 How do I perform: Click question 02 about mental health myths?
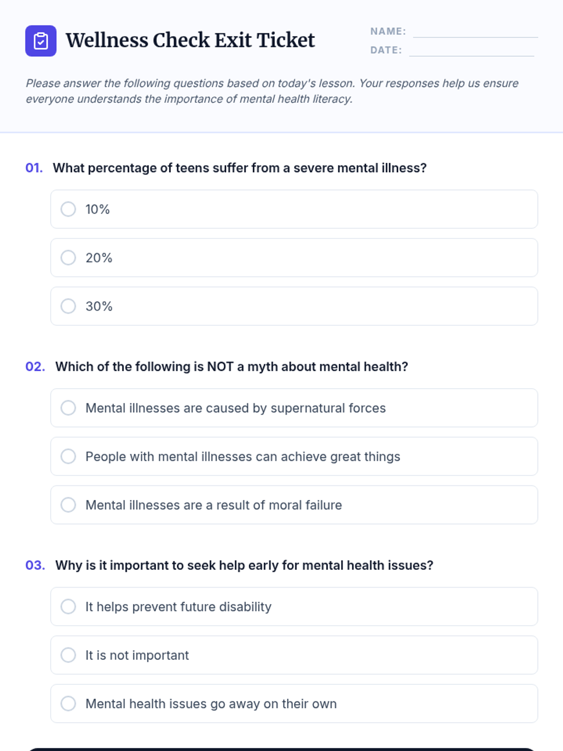231,367
